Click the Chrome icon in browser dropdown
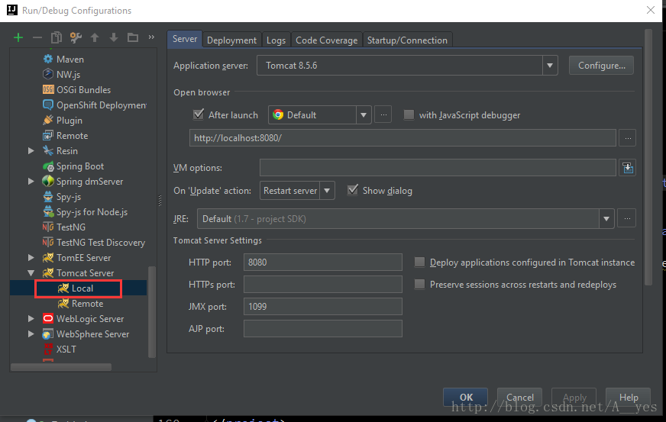This screenshot has width=666, height=422. (x=278, y=115)
